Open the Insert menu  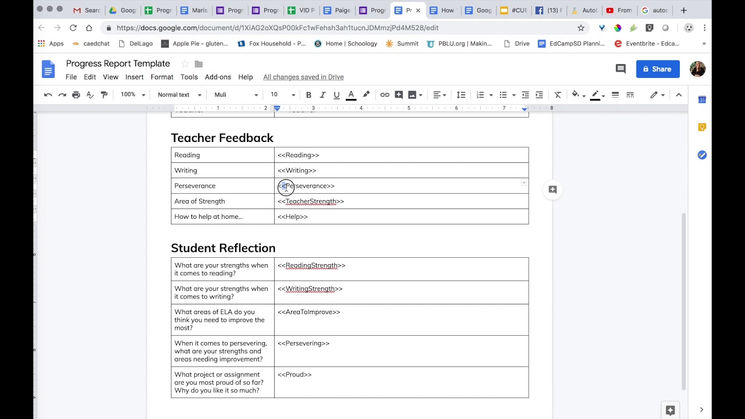point(134,77)
